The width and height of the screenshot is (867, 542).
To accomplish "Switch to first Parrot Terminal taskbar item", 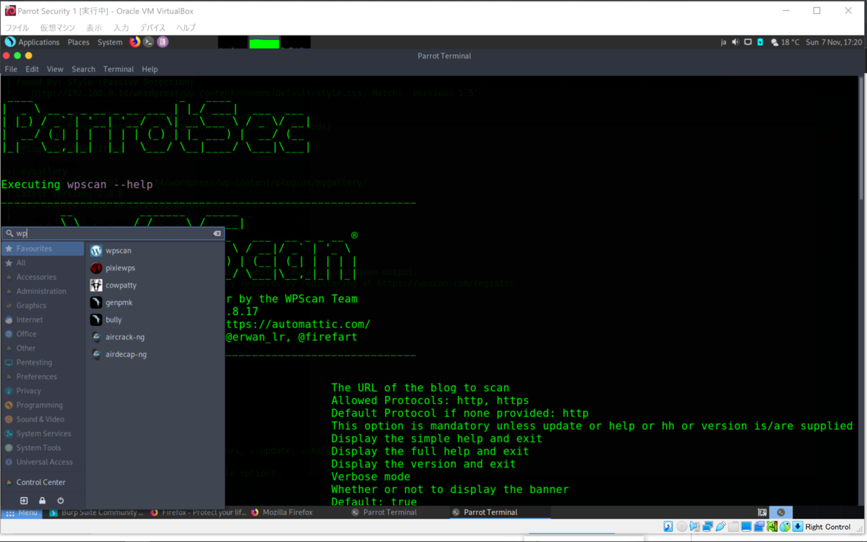I will [398, 512].
